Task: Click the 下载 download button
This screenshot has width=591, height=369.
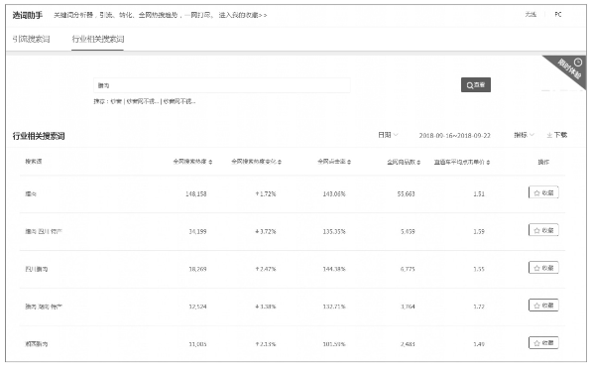Action: pyautogui.click(x=557, y=135)
